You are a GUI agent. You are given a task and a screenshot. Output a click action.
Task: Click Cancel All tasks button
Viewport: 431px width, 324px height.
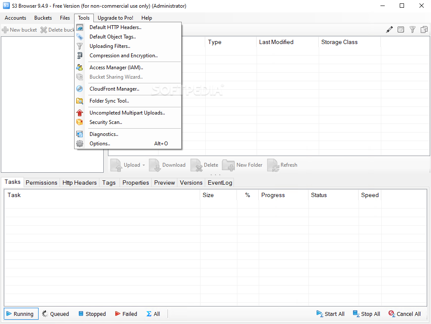(404, 314)
